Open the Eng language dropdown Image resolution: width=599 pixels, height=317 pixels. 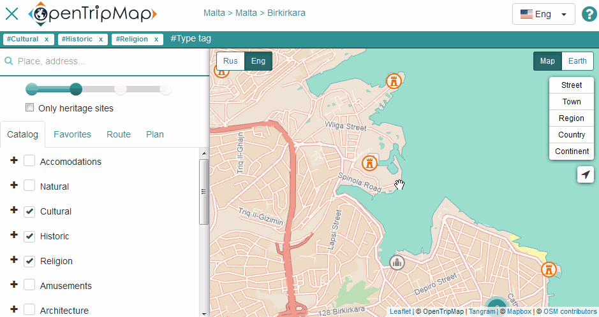[x=544, y=14]
